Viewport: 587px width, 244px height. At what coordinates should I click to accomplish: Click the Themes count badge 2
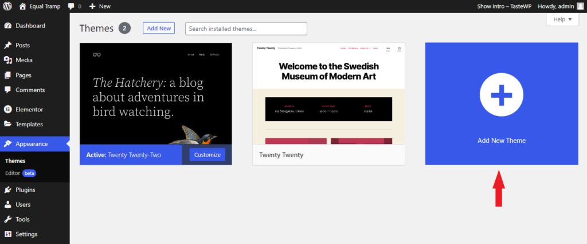(124, 29)
